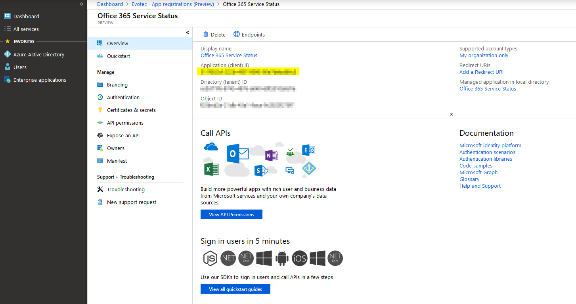Click View all quickstart guides button
The width and height of the screenshot is (576, 304).
[235, 289]
